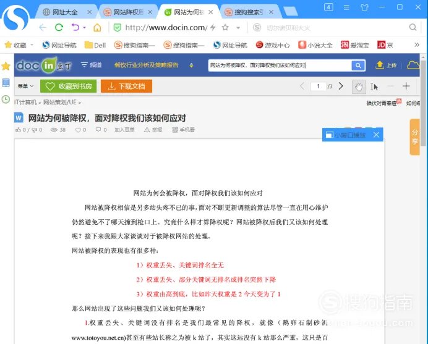Switch to the 网址大全 tab
428x344 pixels.
[65, 12]
